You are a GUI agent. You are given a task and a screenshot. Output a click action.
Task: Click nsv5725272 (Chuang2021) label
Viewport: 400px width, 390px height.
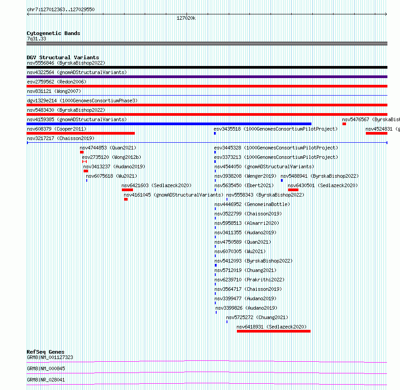(x=257, y=317)
